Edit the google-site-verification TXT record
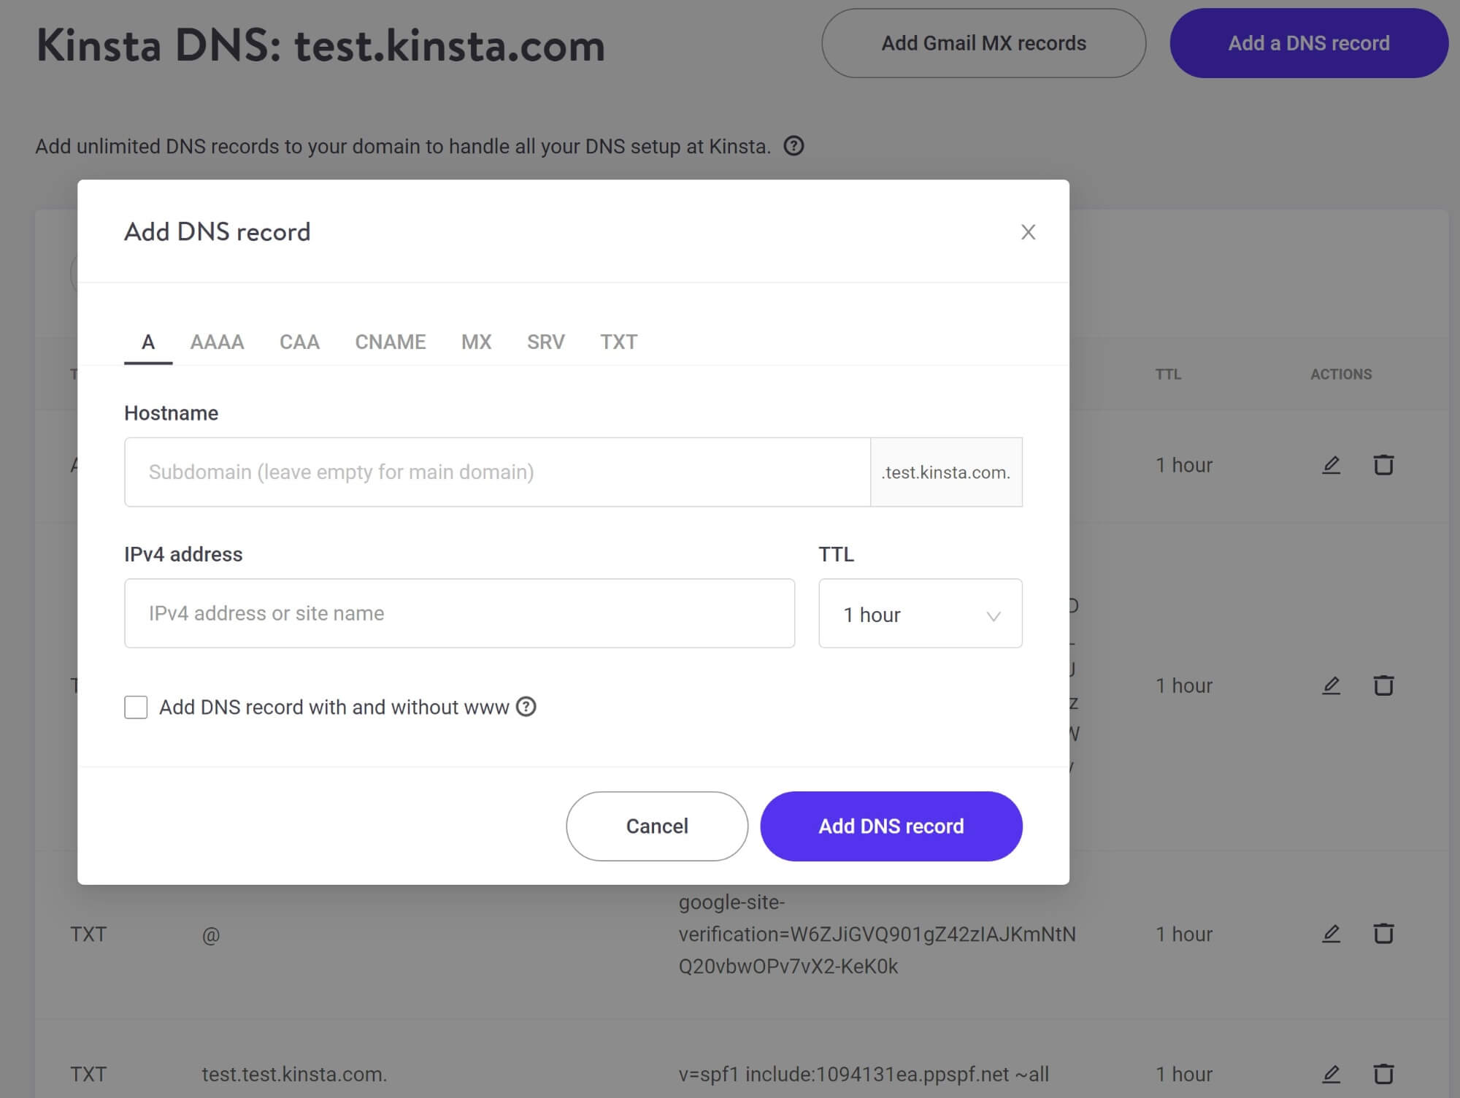Viewport: 1460px width, 1098px height. [1331, 934]
